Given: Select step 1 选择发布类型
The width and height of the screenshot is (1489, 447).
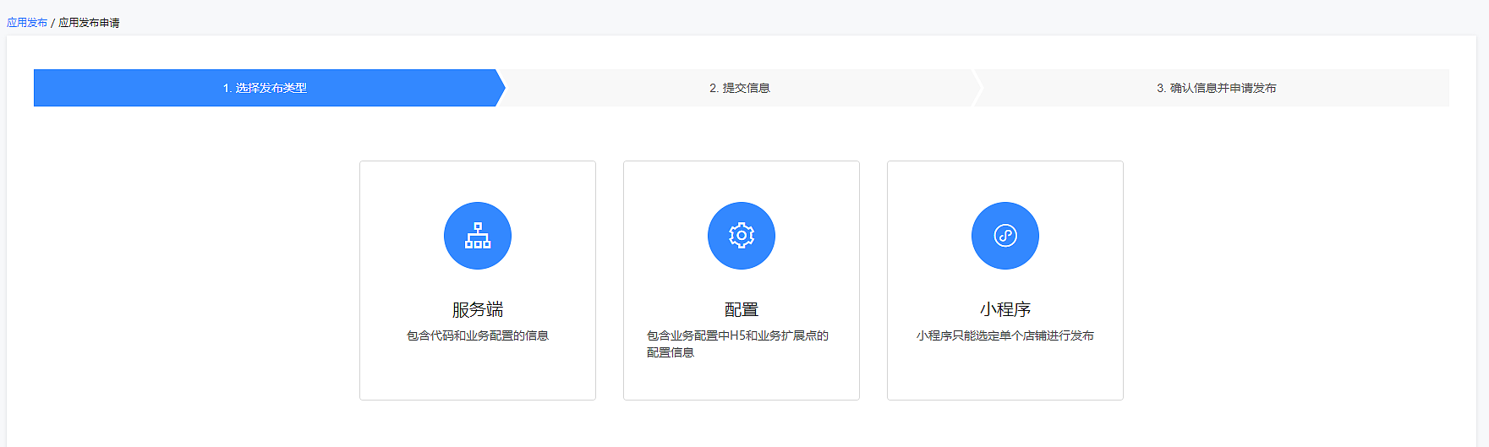Looking at the screenshot, I should point(265,88).
